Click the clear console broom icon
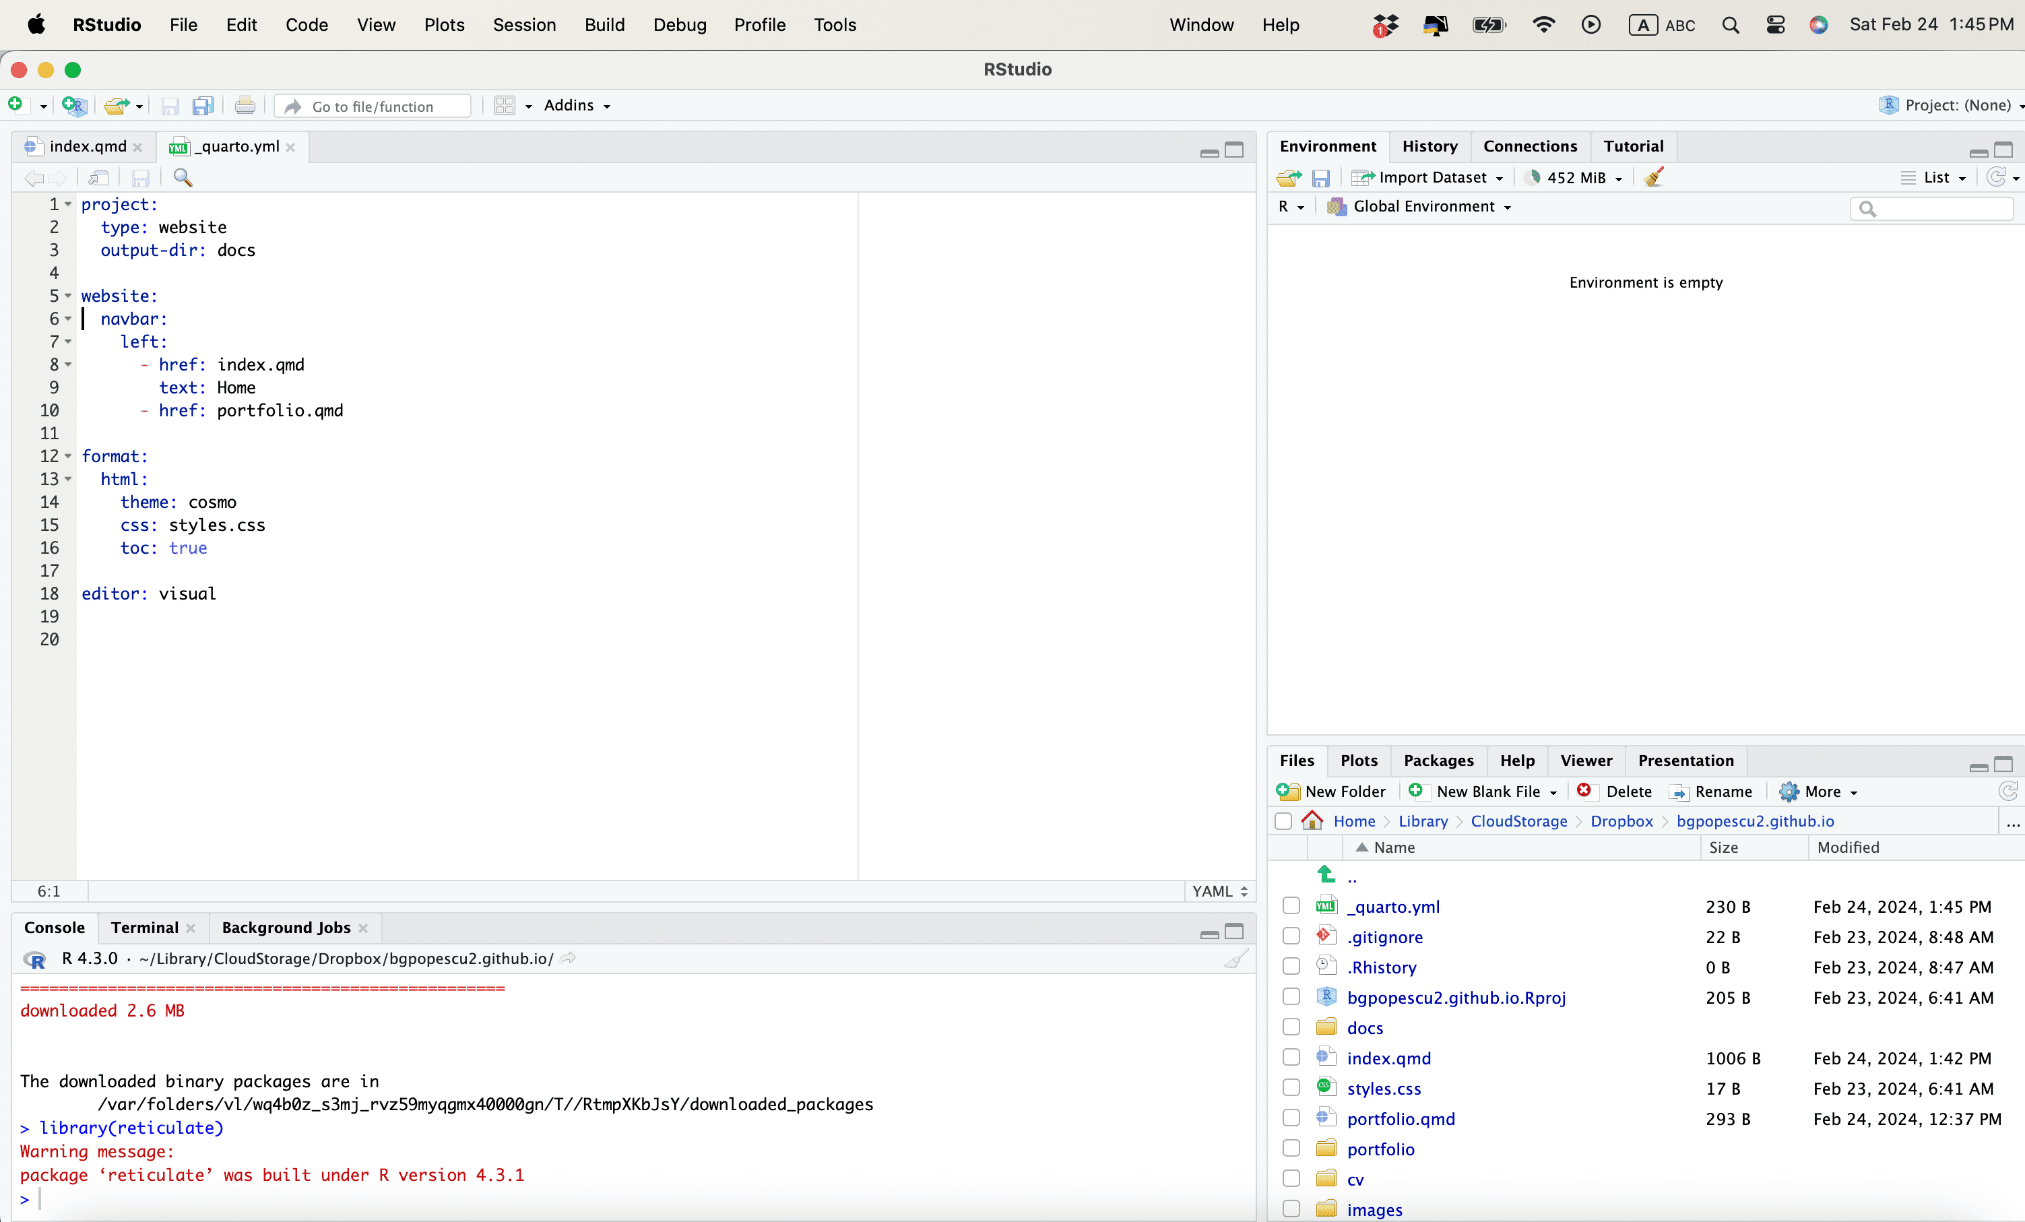Viewport: 2025px width, 1222px height. tap(1235, 959)
